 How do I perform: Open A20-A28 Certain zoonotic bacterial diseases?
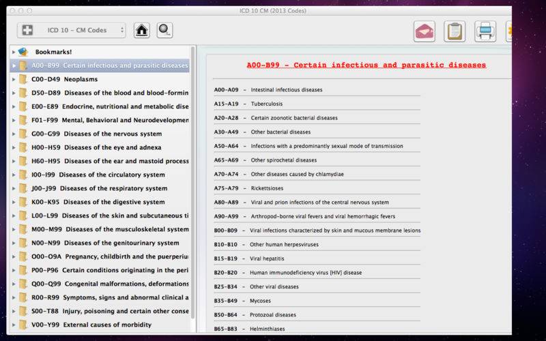(276, 118)
